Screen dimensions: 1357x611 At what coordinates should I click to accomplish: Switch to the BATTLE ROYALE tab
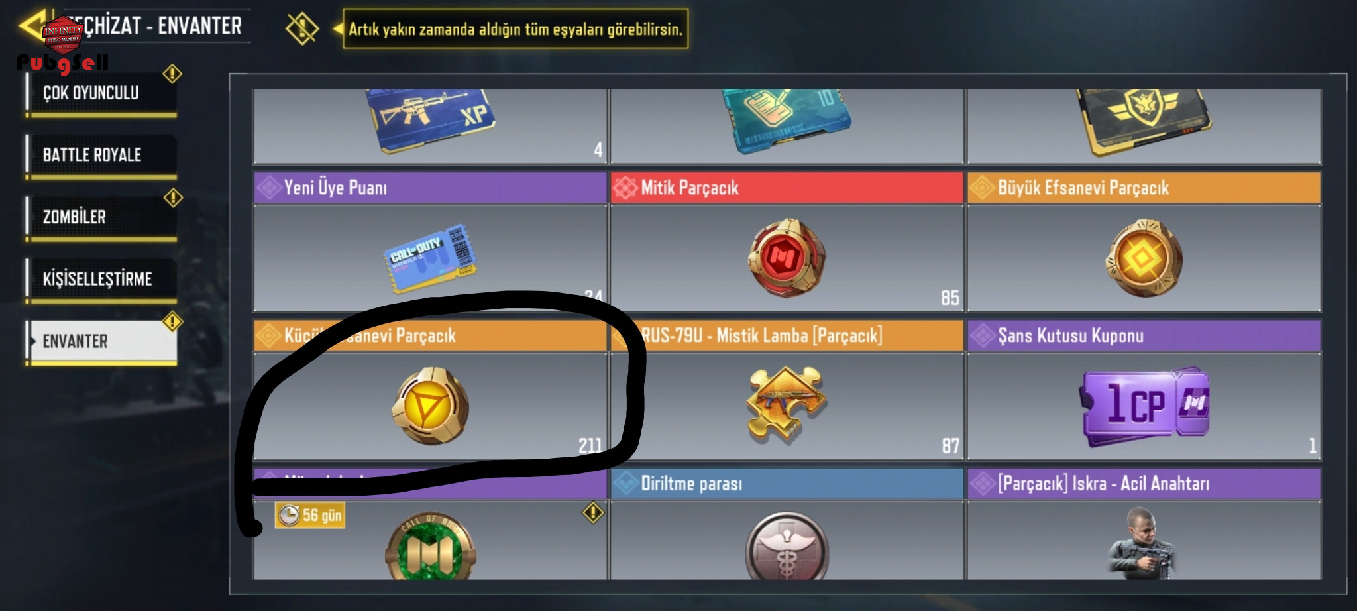tap(101, 156)
